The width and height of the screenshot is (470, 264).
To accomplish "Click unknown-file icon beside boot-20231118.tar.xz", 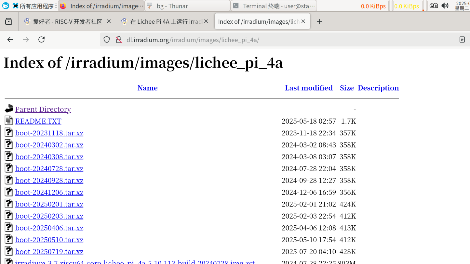I will point(9,132).
